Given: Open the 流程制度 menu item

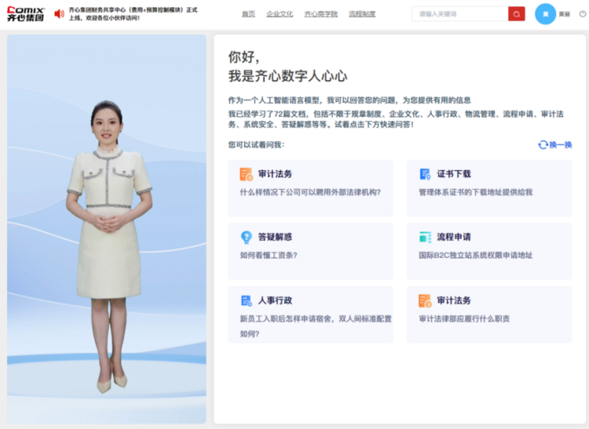Looking at the screenshot, I should point(362,14).
